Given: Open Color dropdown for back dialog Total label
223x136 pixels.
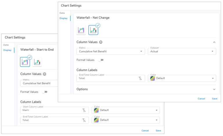Looking at the screenshot, I should coord(125,120).
